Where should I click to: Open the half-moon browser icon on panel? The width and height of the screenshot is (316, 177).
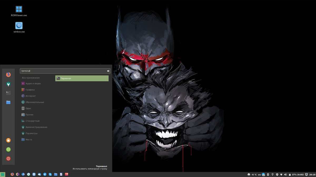coord(18,174)
